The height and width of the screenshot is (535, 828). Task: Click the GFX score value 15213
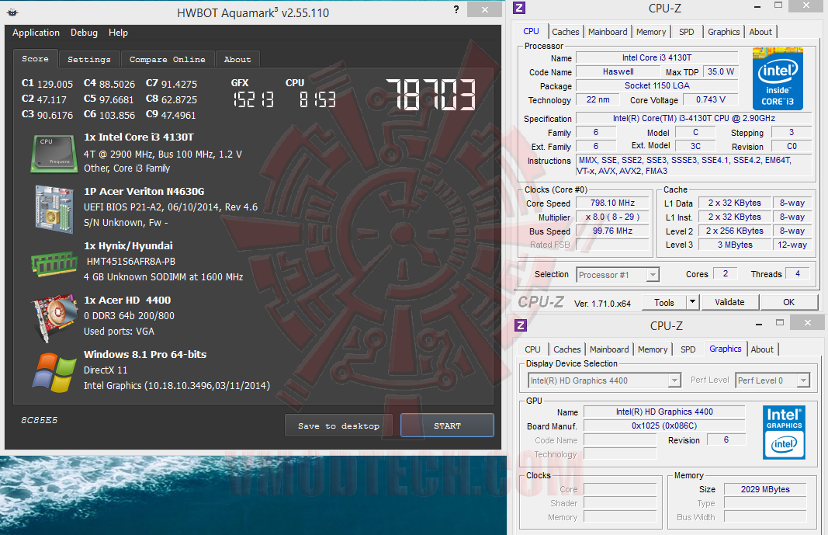coord(254,99)
